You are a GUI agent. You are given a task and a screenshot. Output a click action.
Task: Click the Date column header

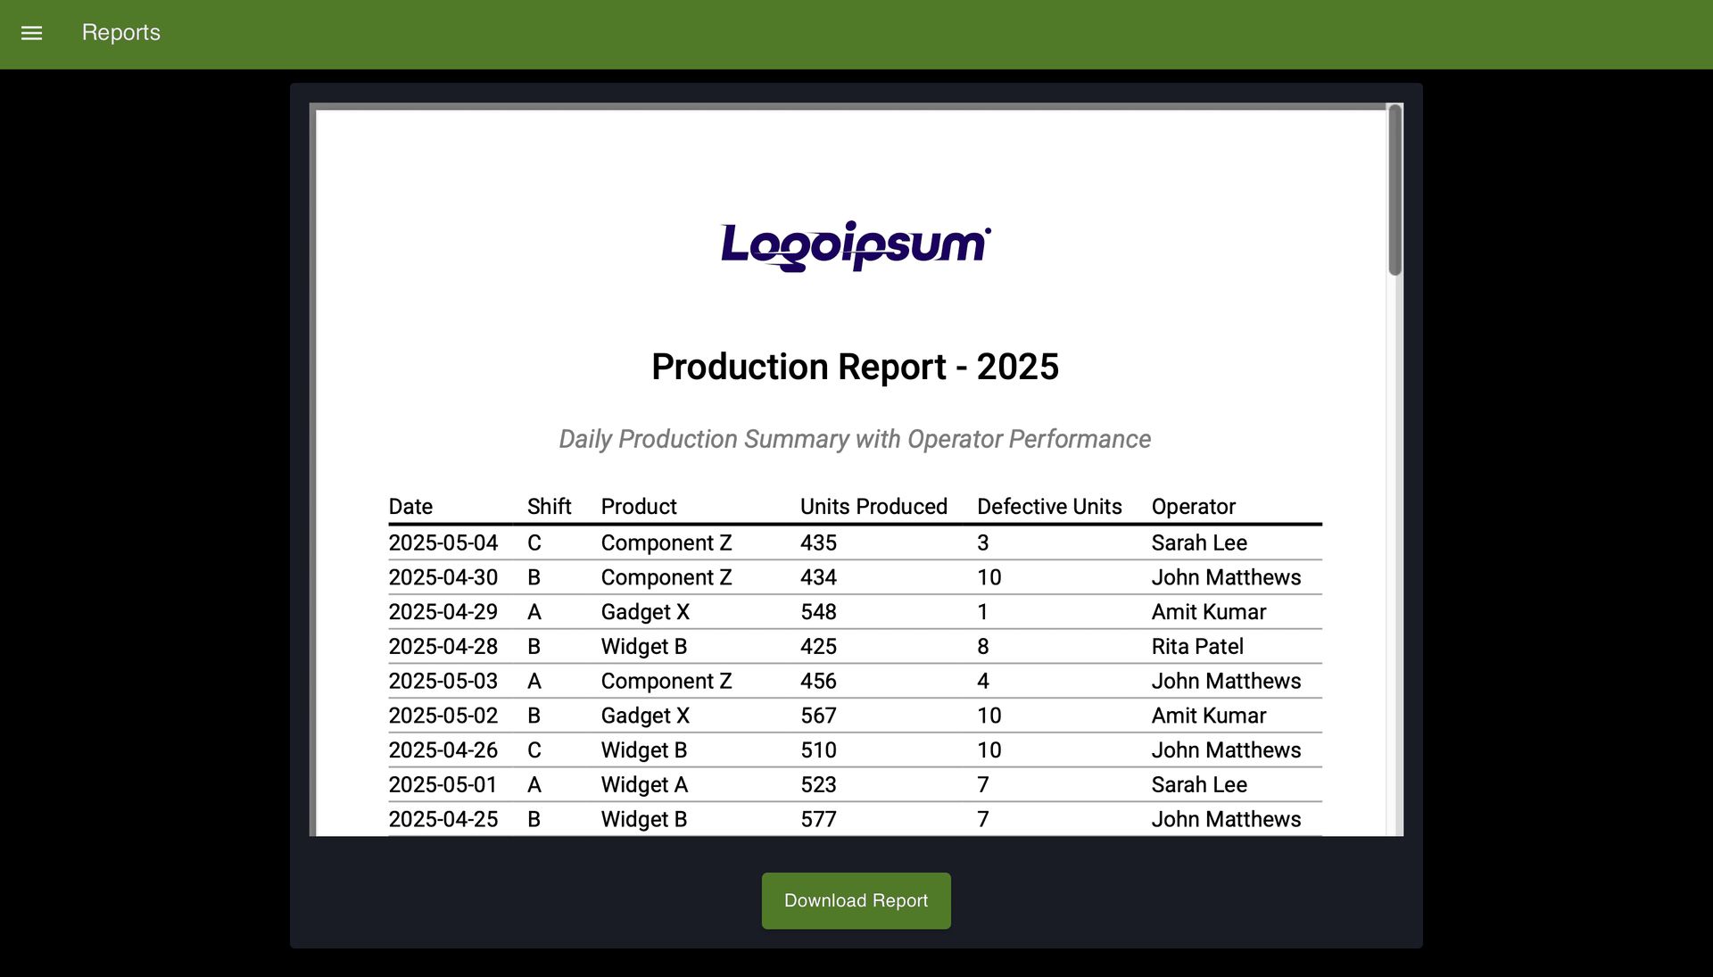click(410, 506)
